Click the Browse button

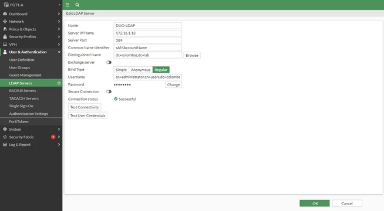click(192, 55)
